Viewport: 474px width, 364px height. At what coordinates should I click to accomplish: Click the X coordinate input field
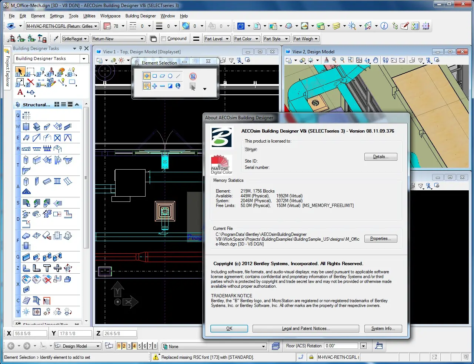[30, 333]
